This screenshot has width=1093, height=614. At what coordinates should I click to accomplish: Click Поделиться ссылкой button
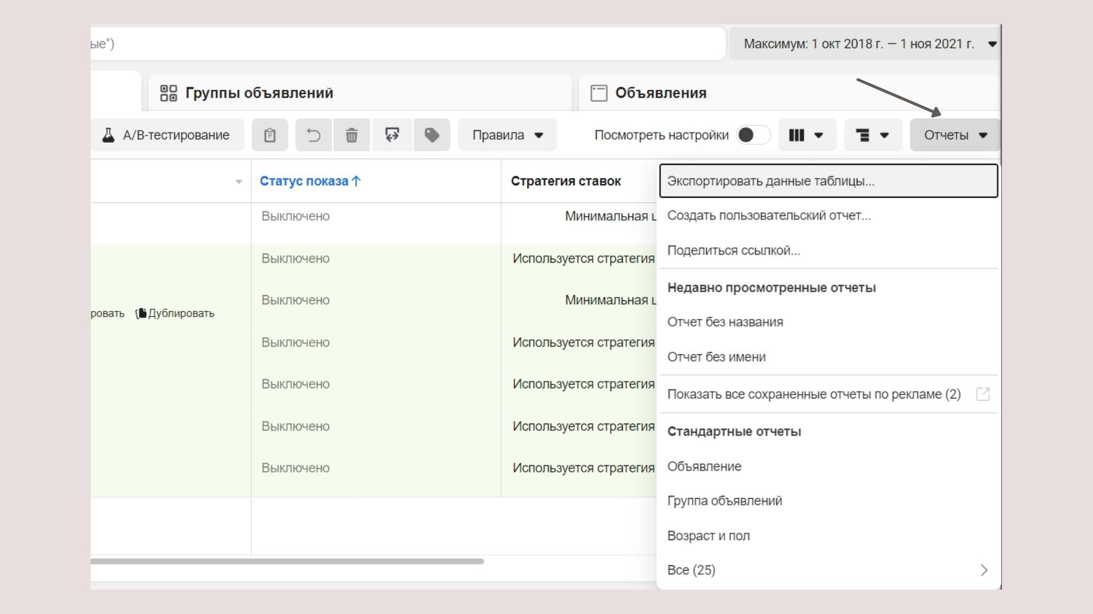733,250
